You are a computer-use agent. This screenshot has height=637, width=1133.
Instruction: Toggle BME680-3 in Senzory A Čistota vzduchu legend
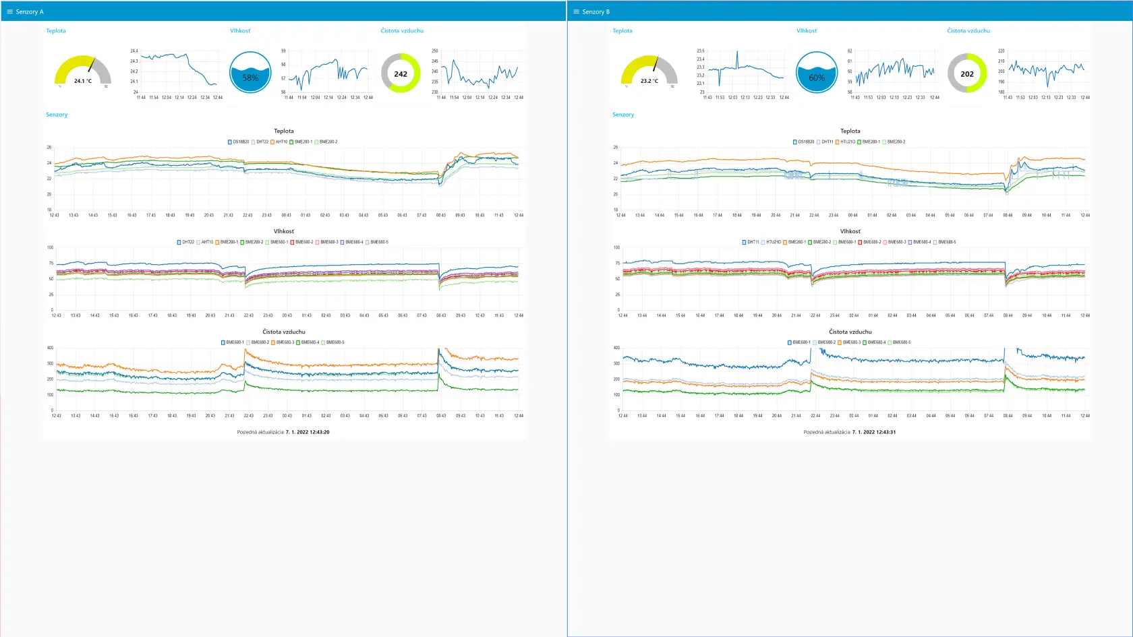click(x=283, y=342)
